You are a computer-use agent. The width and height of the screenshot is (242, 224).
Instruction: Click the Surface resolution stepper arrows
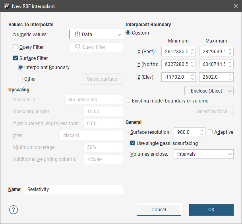[x=202, y=132]
